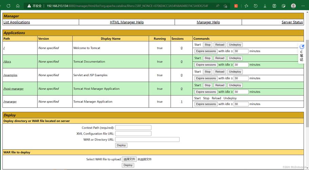Open the browser history icon

(255, 6)
